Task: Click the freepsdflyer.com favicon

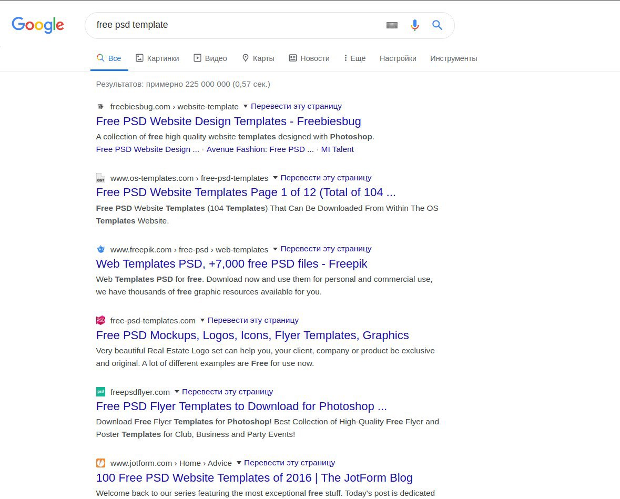Action: pyautogui.click(x=100, y=392)
